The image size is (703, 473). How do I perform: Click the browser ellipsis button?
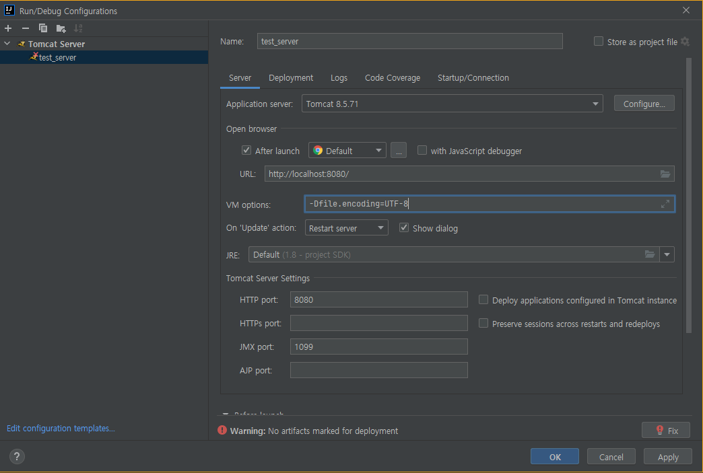[x=399, y=151]
